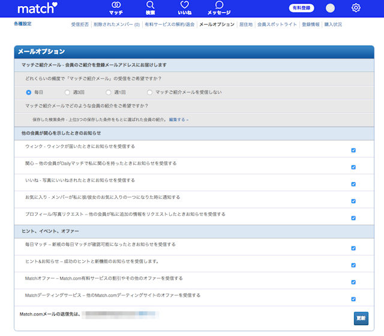Click the profile avatar circle
The width and height of the screenshot is (384, 336).
tap(330, 8)
